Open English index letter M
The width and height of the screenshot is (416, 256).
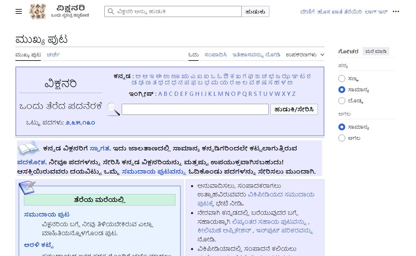(x=220, y=94)
